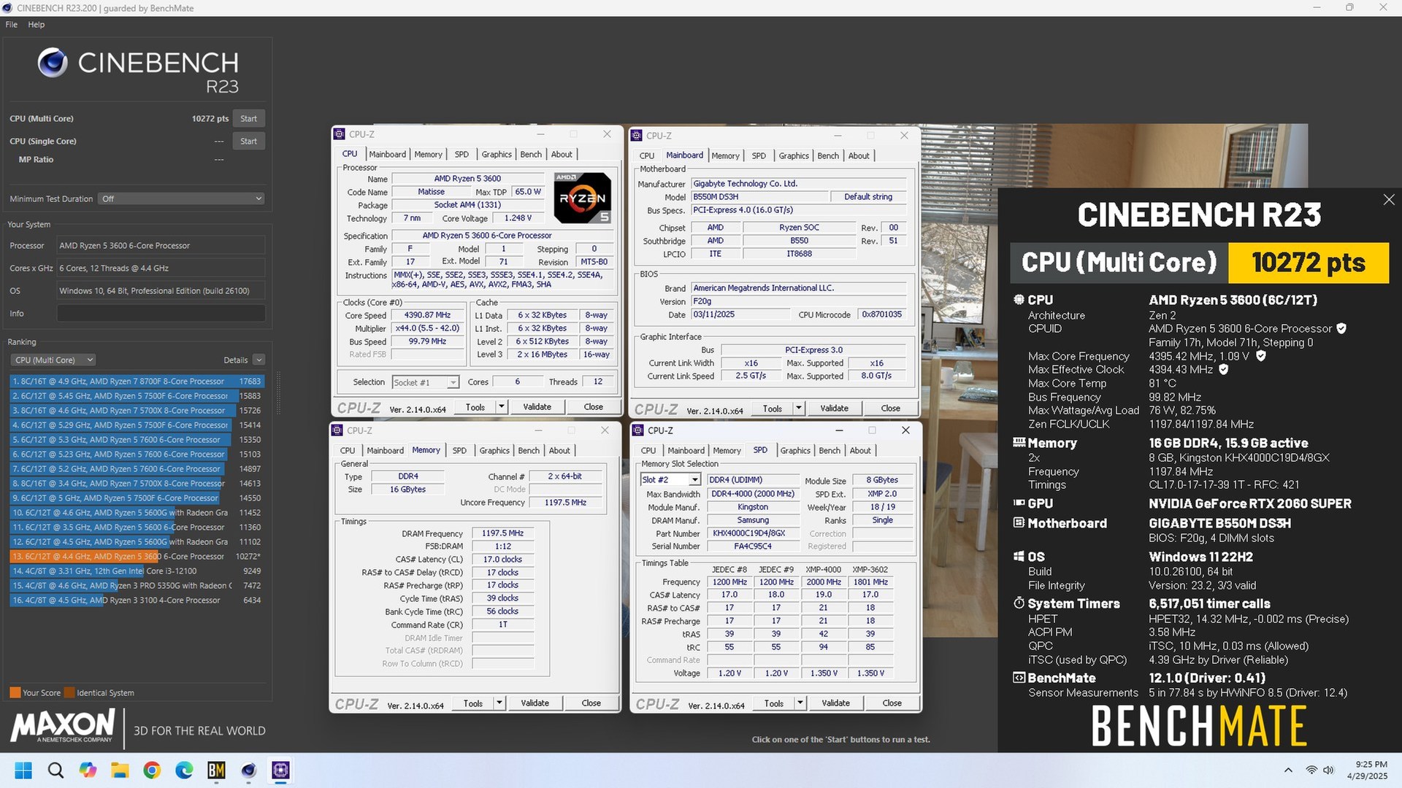Open CPU (Multi Core) ranking dropdown
The width and height of the screenshot is (1402, 788).
[x=53, y=360]
